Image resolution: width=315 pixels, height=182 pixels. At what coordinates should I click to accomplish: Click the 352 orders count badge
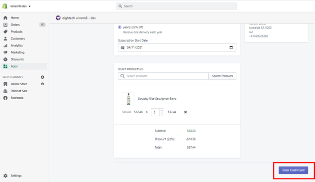click(x=42, y=24)
